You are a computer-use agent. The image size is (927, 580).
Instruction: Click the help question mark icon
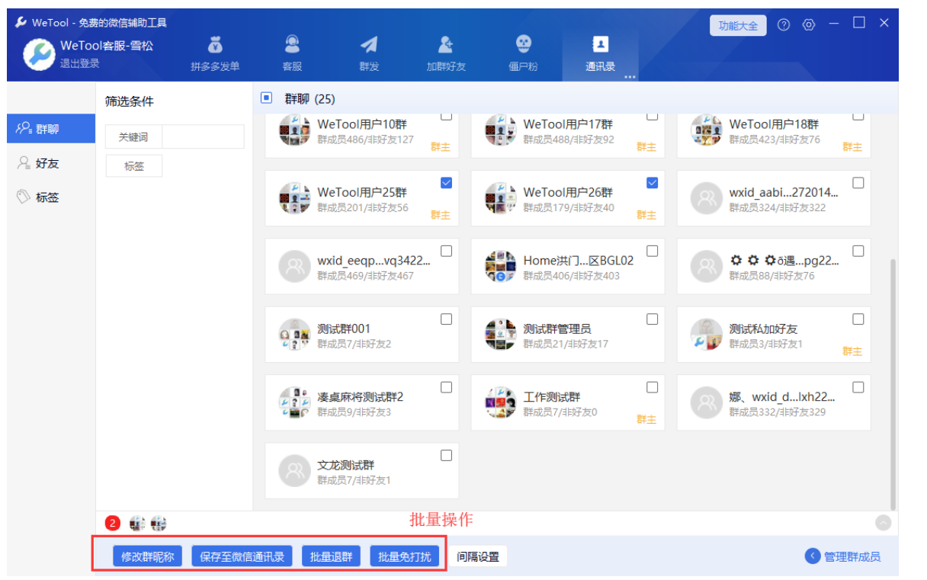[x=783, y=25]
